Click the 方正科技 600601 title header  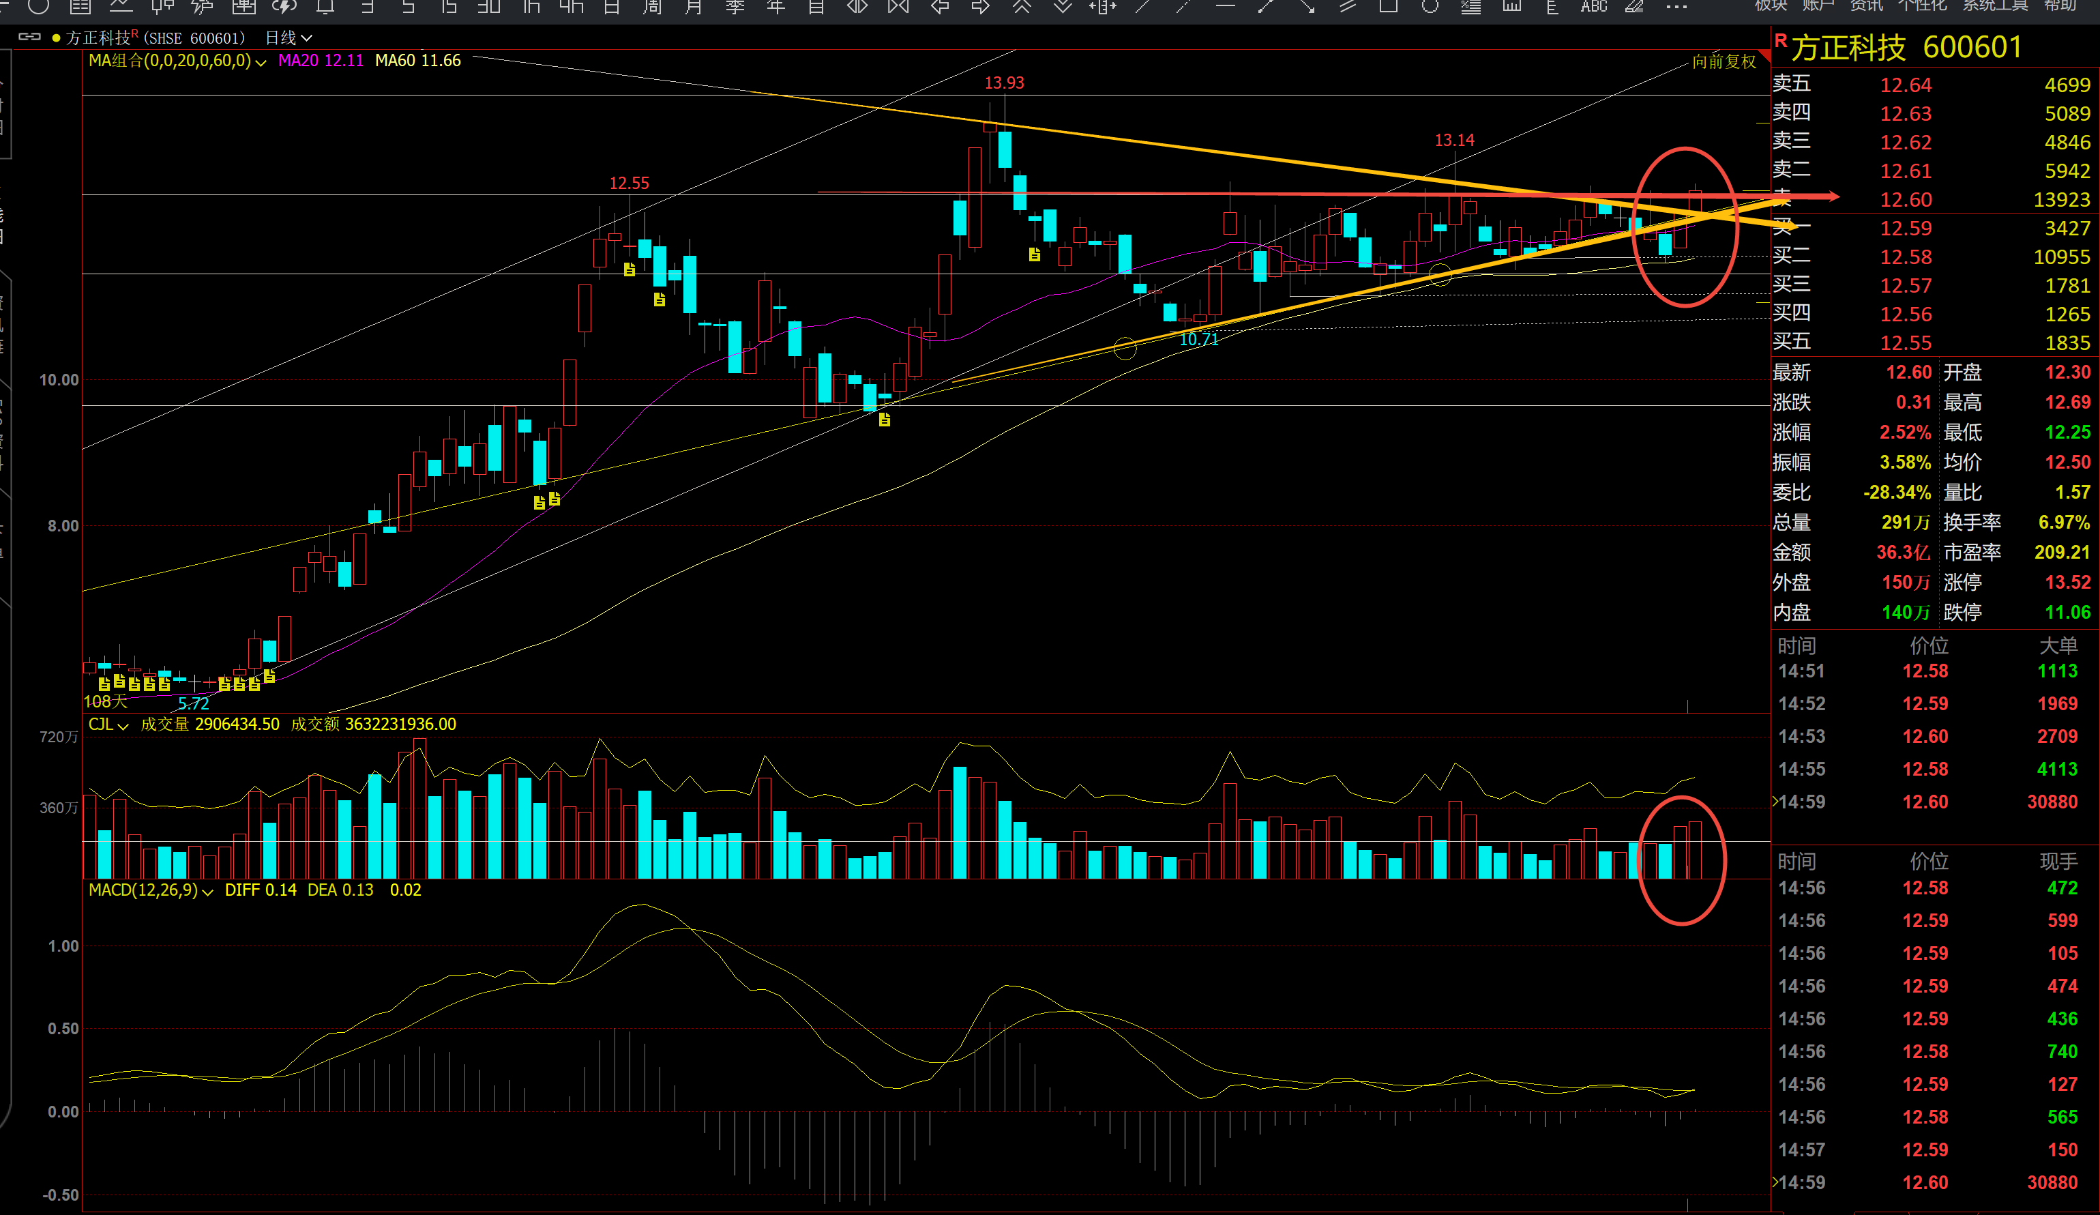(x=1906, y=48)
